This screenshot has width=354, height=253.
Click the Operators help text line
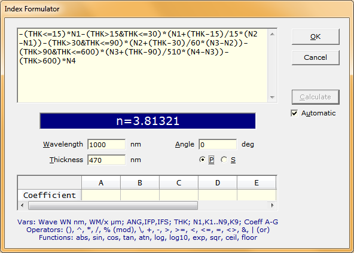coord(148,230)
